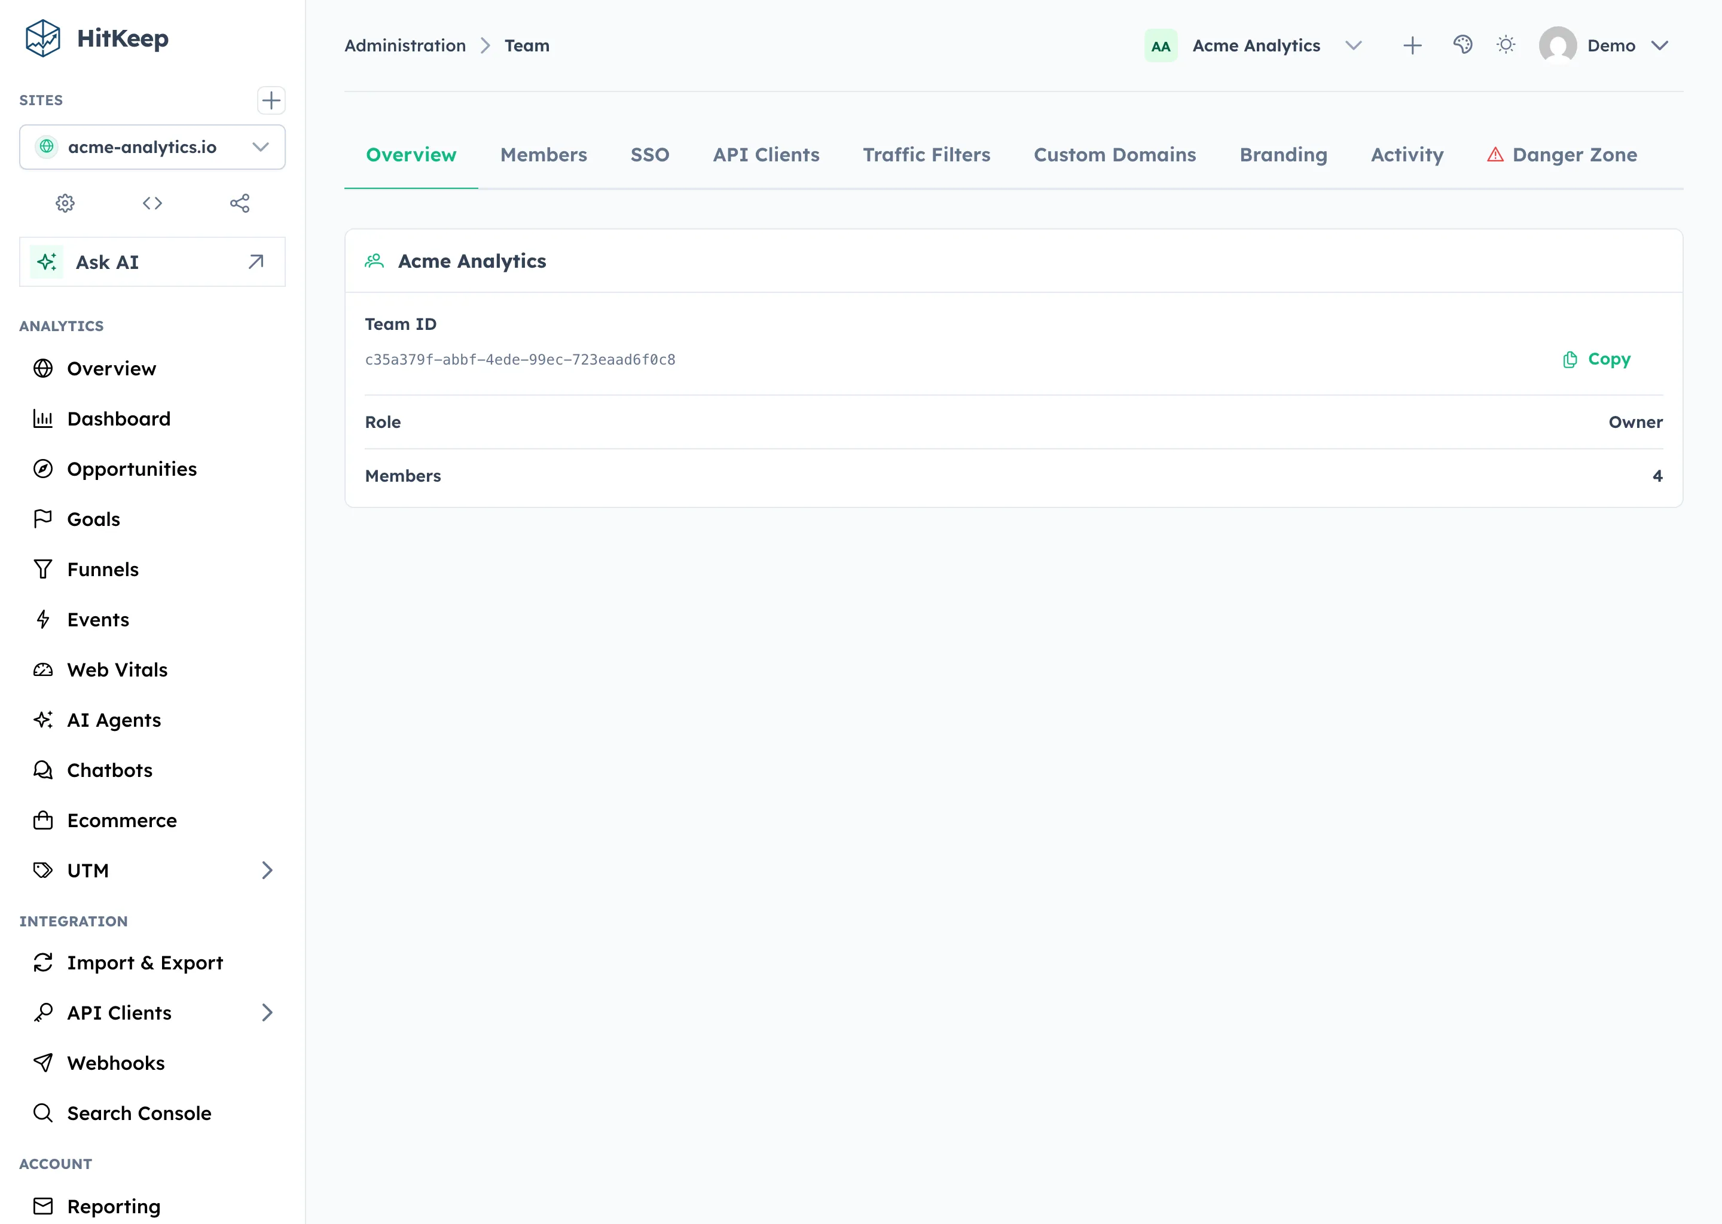Switch to the SSO tab
The width and height of the screenshot is (1722, 1224).
pos(650,155)
